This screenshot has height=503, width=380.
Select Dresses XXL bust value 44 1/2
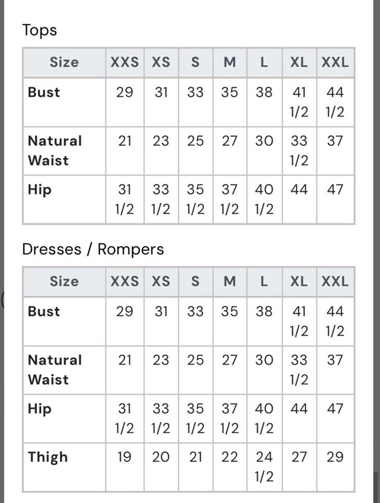point(335,321)
